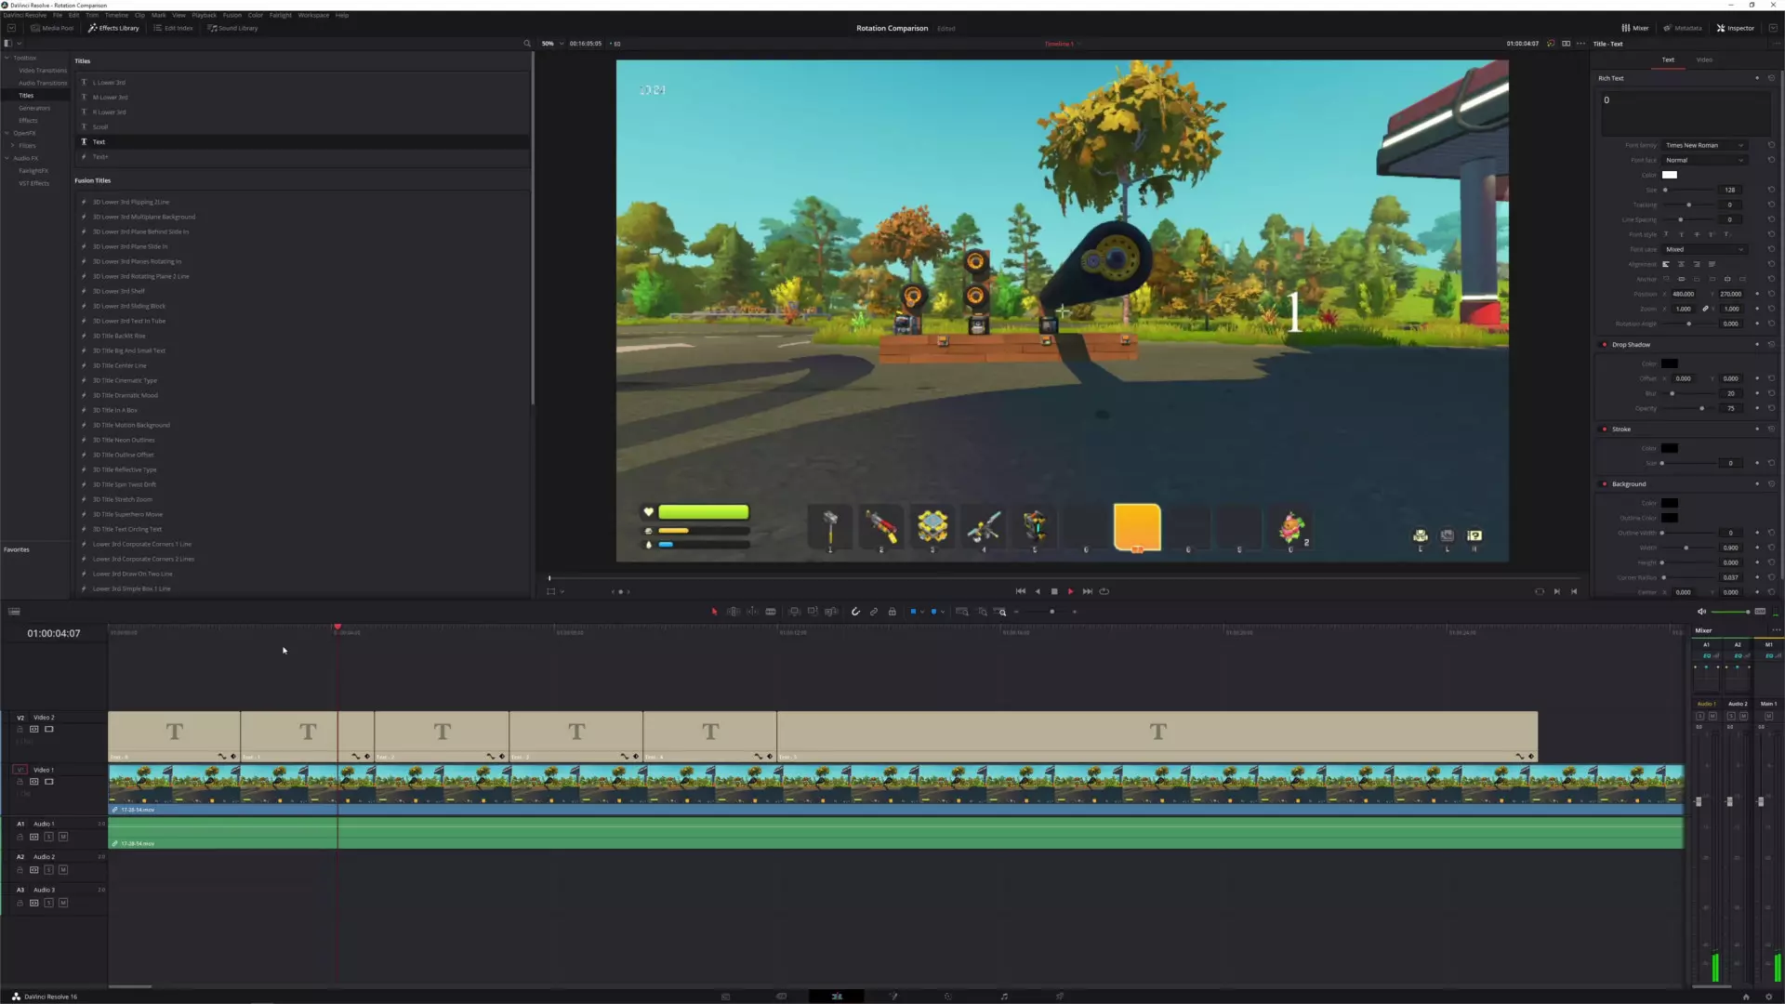The image size is (1785, 1004).
Task: Open the Effects Library panel
Action: point(114,28)
